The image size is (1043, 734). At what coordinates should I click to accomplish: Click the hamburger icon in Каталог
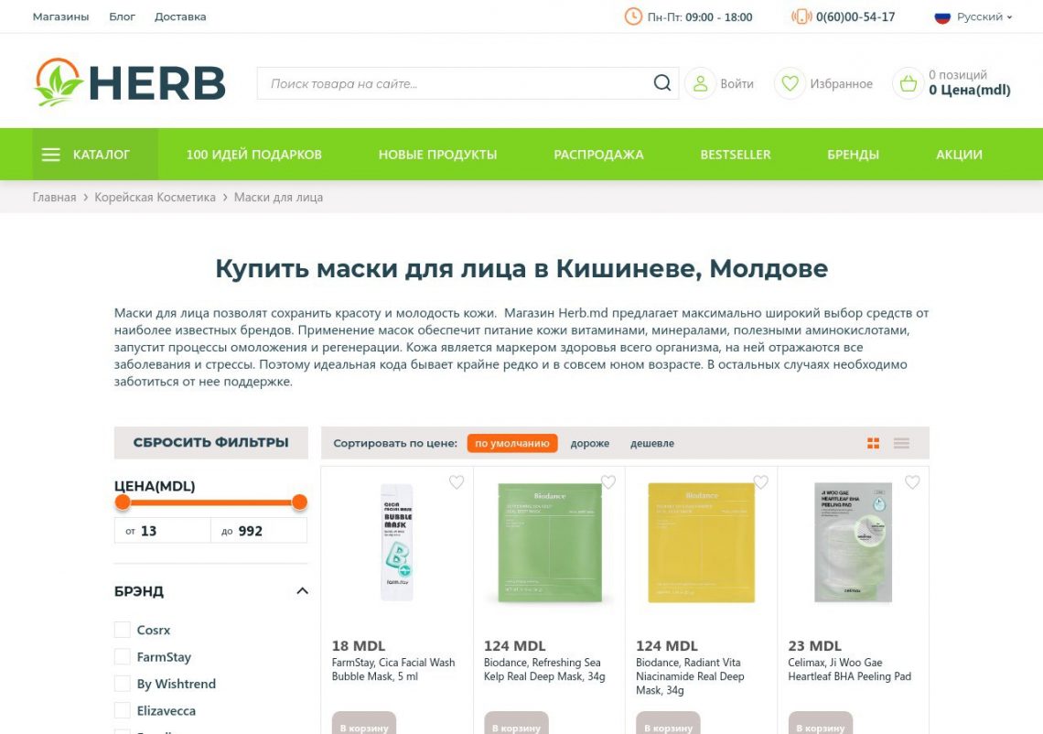coord(50,155)
